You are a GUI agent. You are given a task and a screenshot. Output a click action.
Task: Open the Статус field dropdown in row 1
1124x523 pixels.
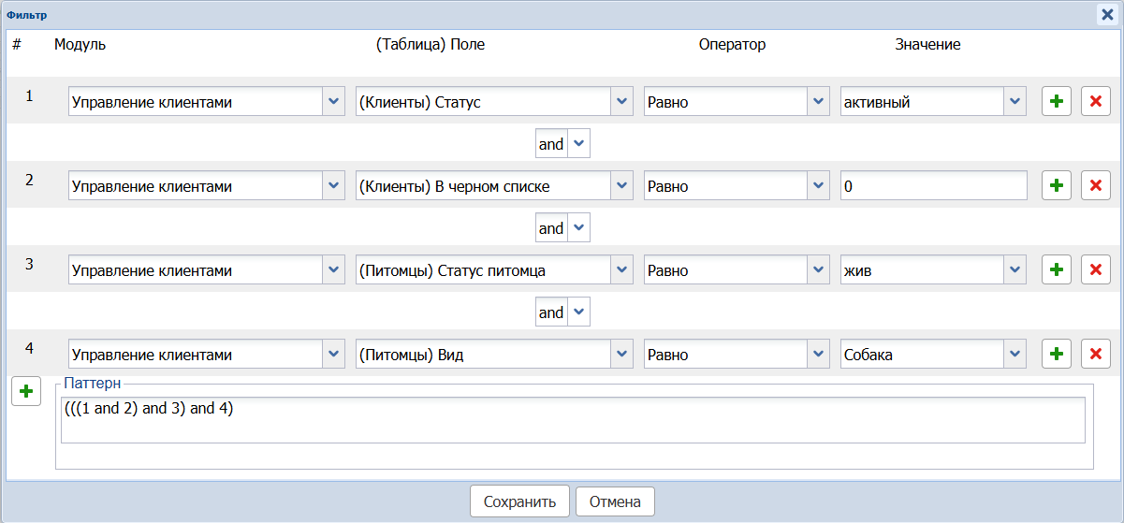point(621,102)
